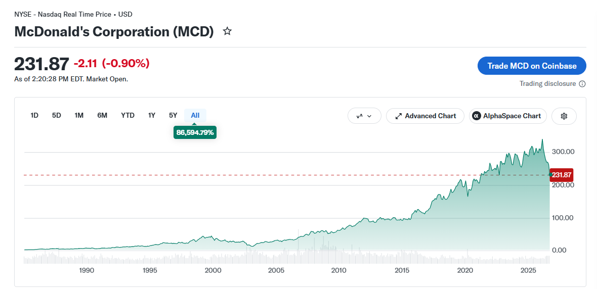Select the 1D time range tab
597x289 pixels.
click(34, 115)
